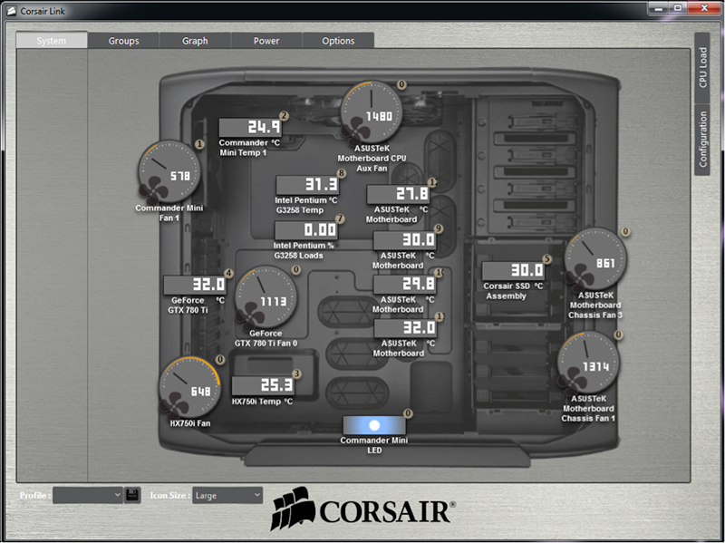Close the Corsair Link window
Viewport: 725px width, 543px height.
pyautogui.click(x=704, y=8)
